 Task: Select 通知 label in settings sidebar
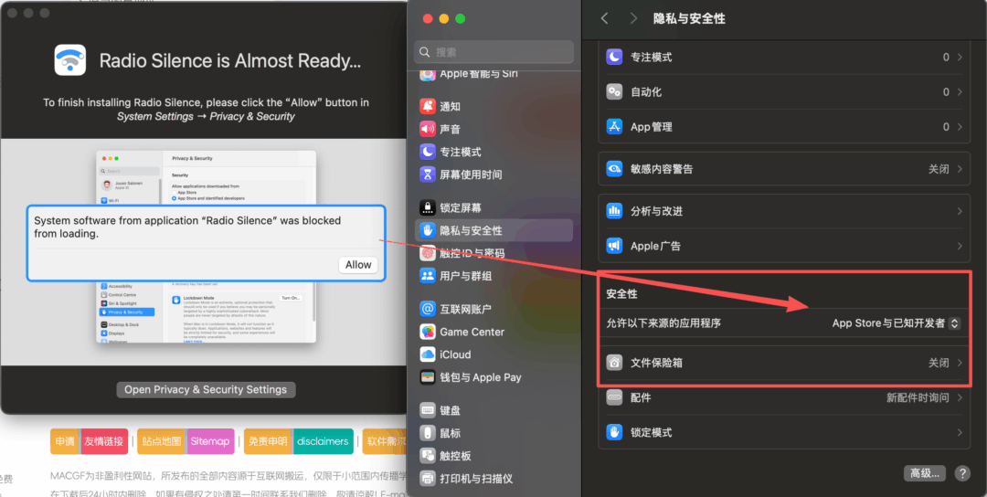[450, 106]
